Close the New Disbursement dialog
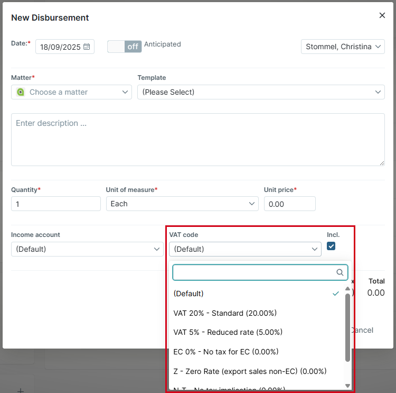Viewport: 396px width, 393px height. pos(382,15)
